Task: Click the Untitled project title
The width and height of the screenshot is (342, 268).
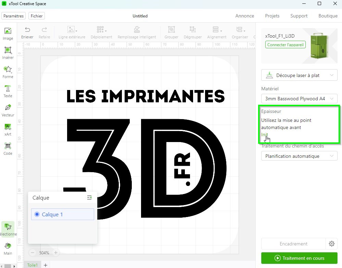Action: coord(140,16)
